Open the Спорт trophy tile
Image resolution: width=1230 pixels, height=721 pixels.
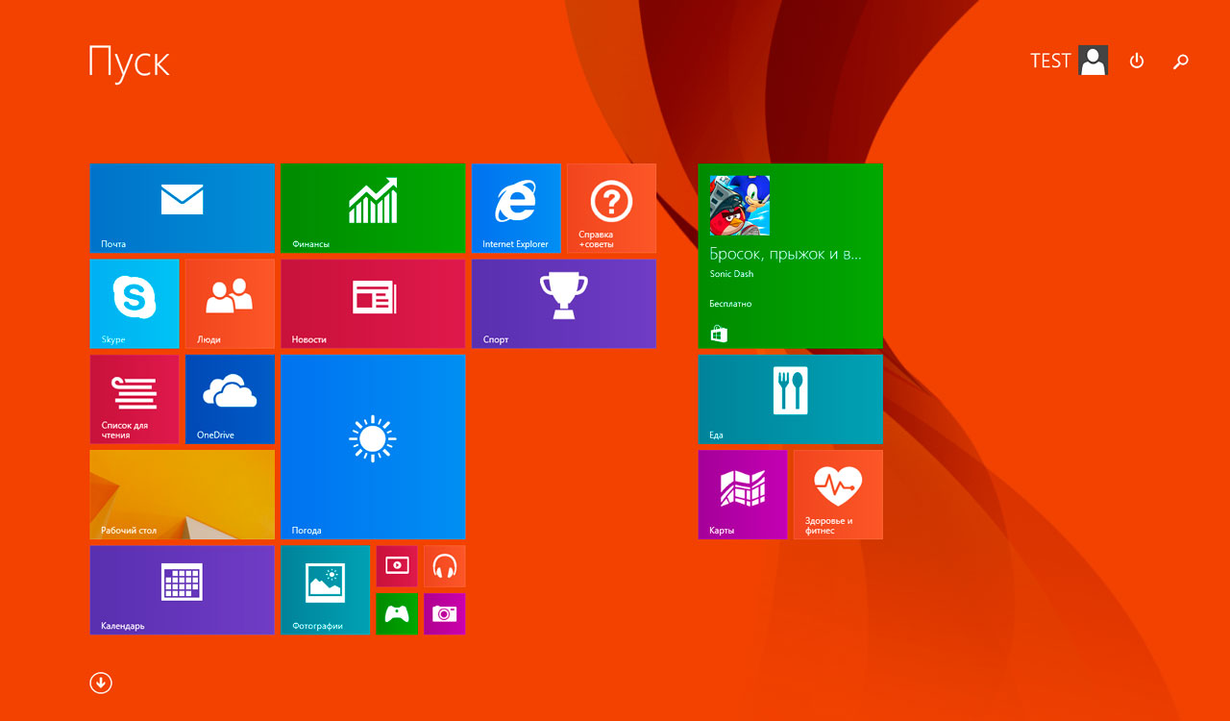(x=564, y=304)
